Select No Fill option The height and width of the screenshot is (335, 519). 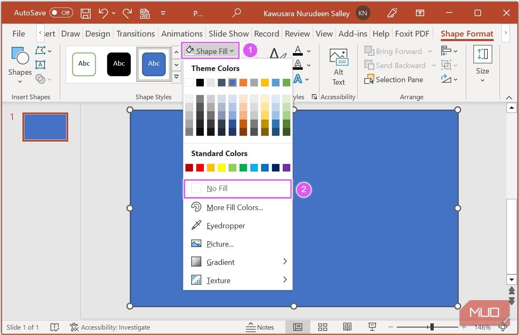click(x=238, y=188)
